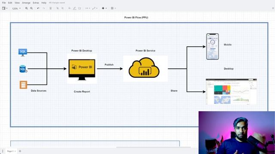Select the 'Share' label
275x154 pixels.
(x=174, y=91)
